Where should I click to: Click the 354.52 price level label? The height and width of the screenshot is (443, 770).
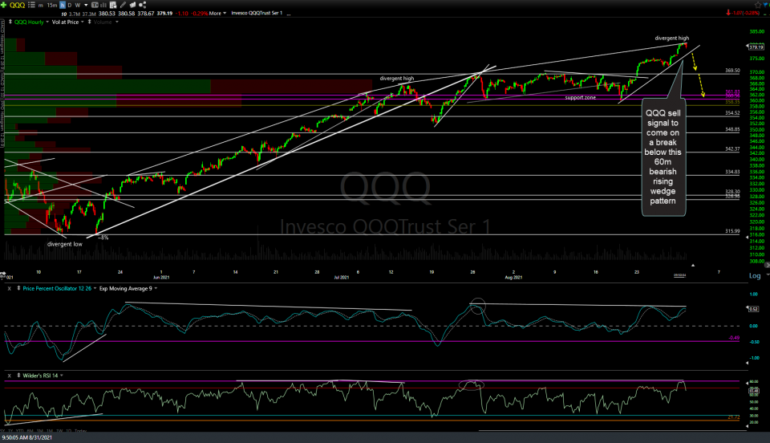click(x=732, y=113)
